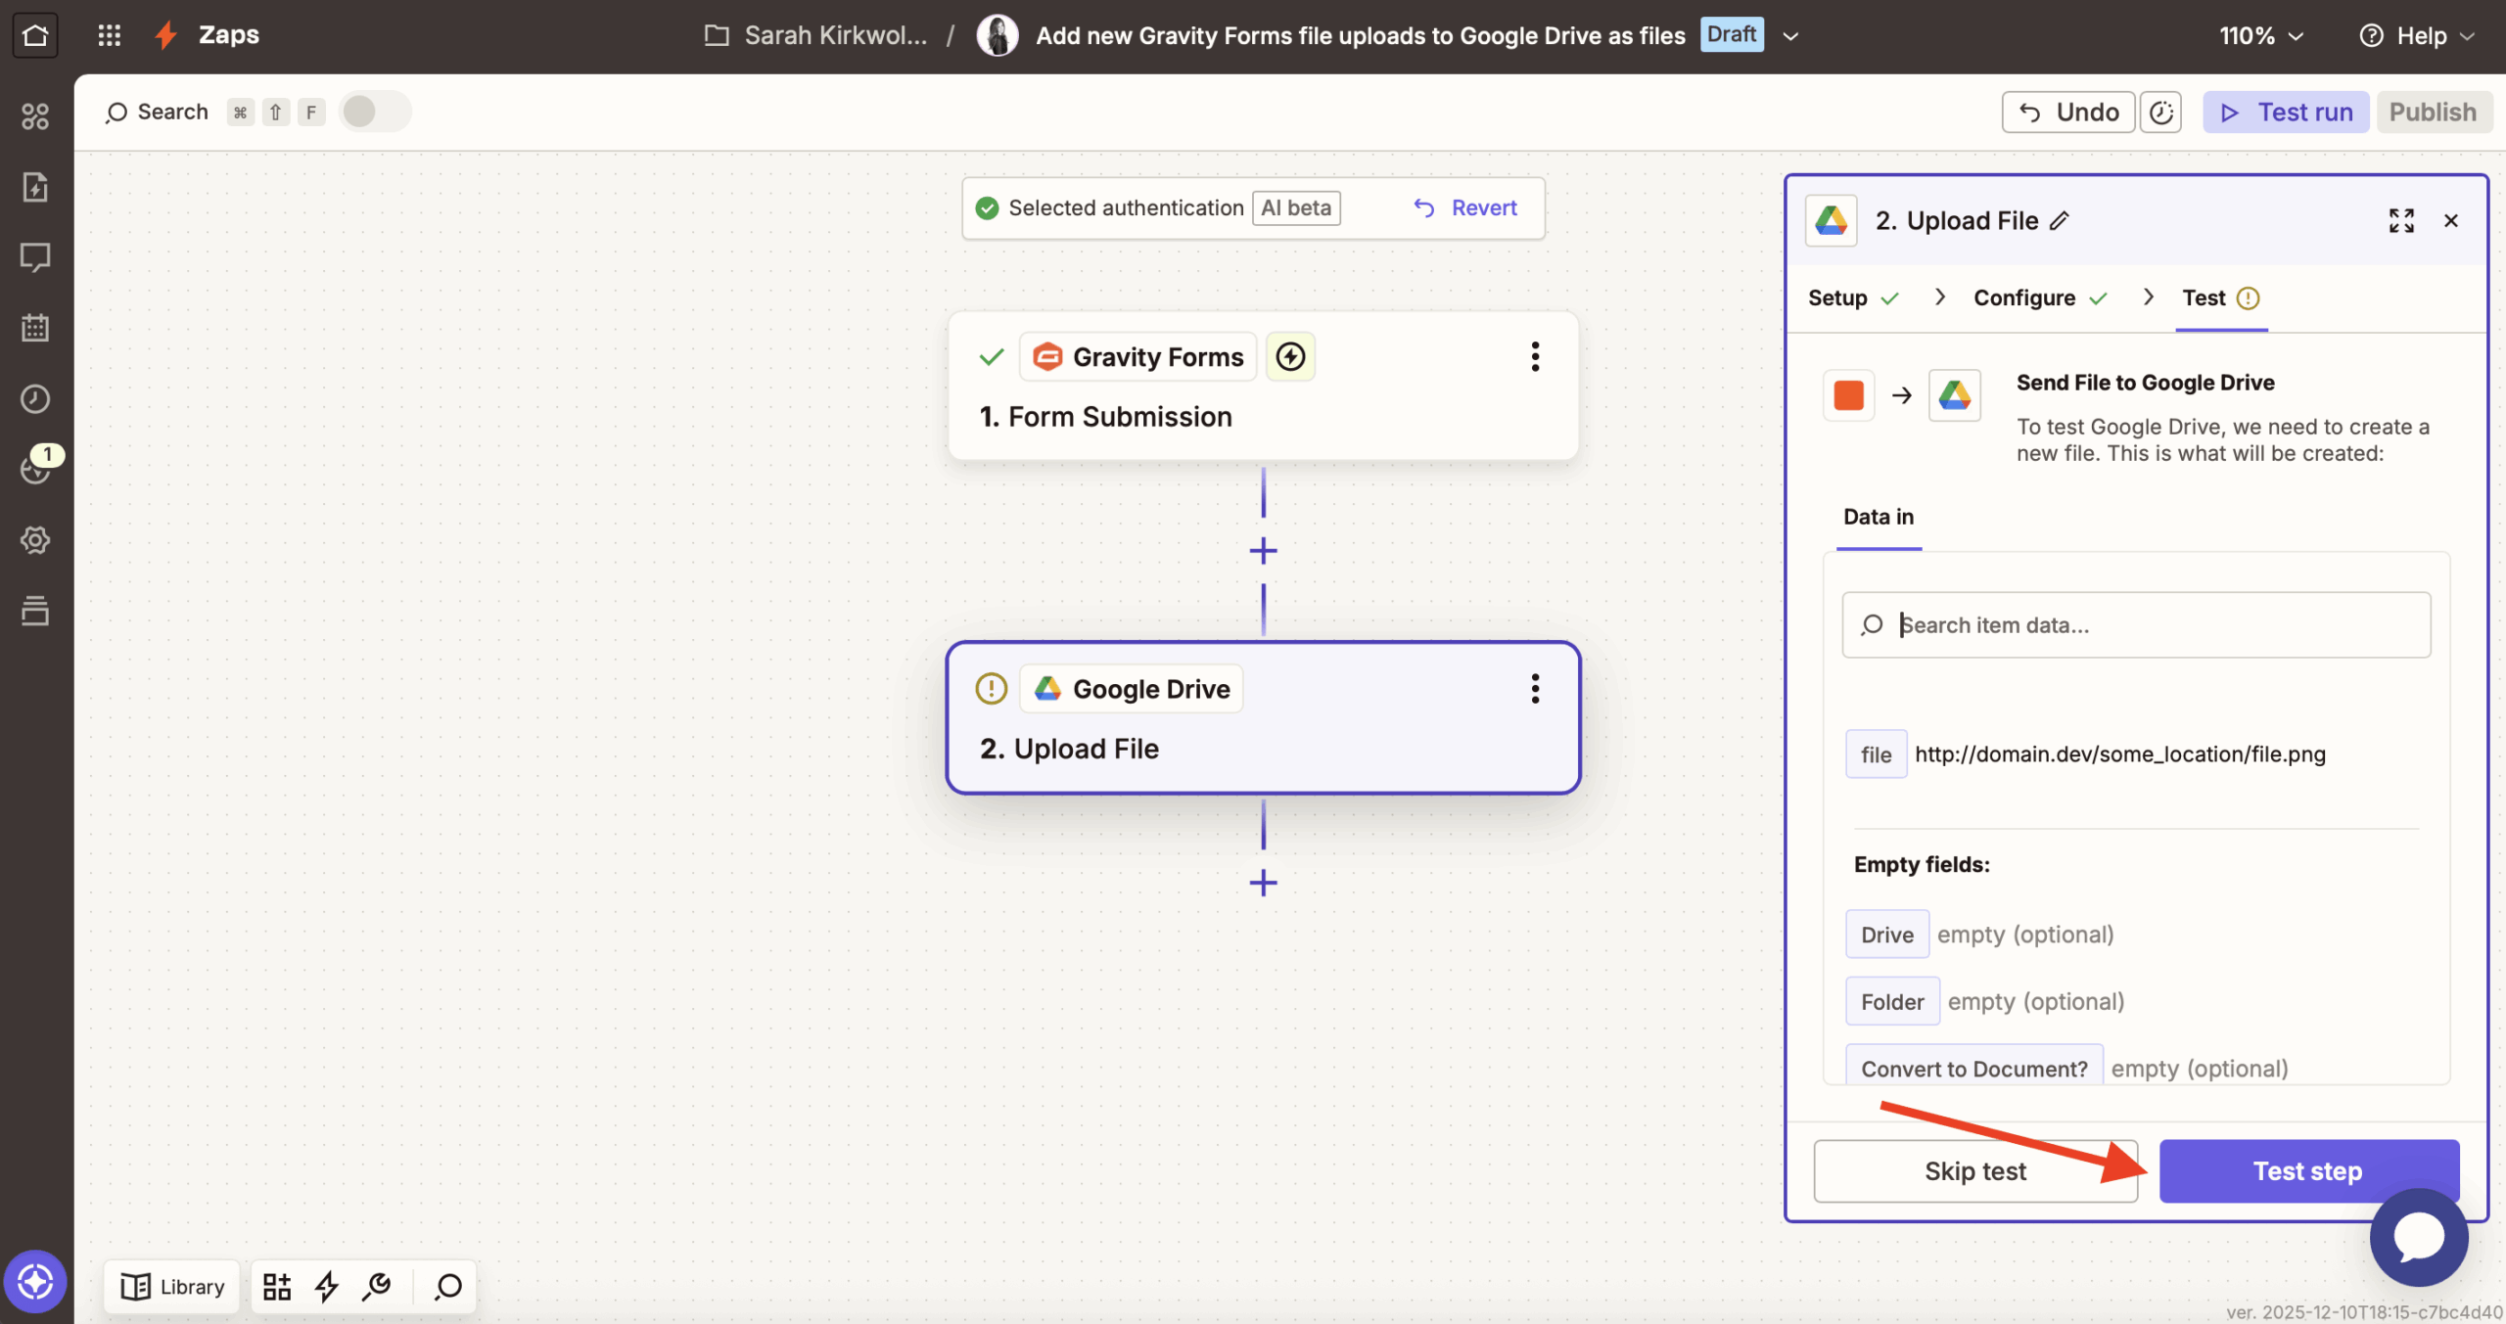Open the Help dropdown
2506x1324 pixels.
[x=2416, y=35]
